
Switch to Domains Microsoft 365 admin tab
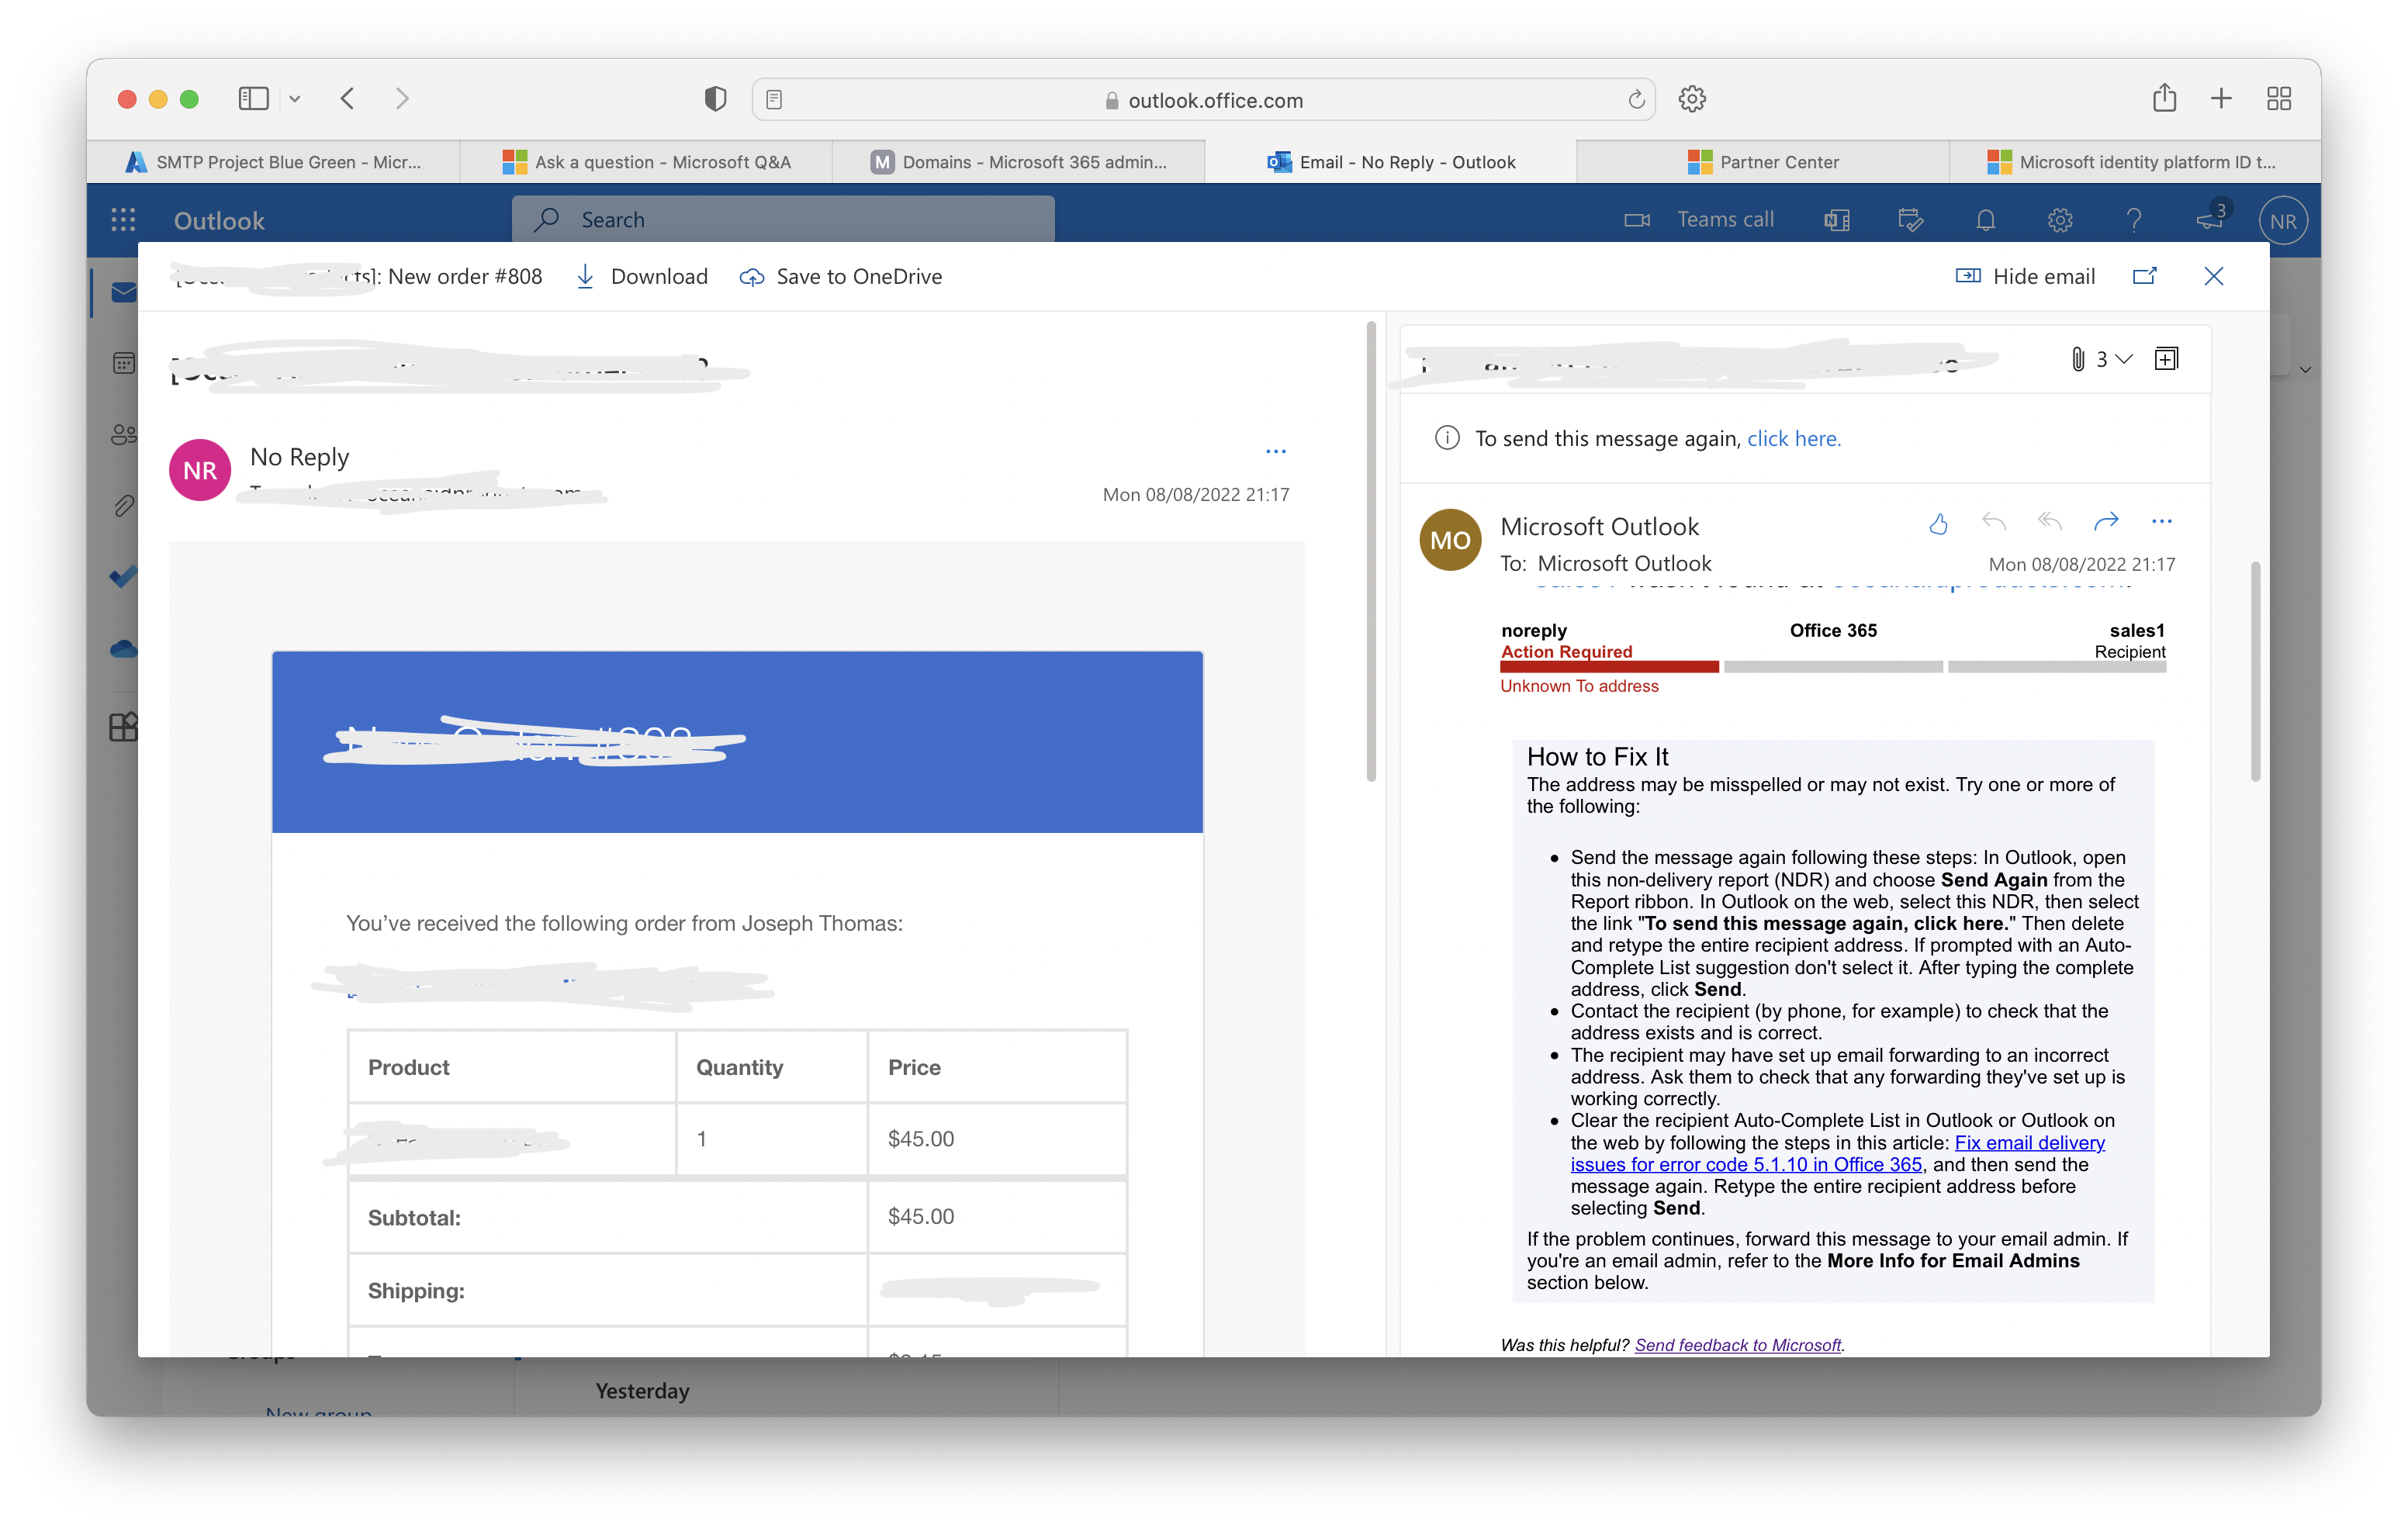tap(1018, 162)
